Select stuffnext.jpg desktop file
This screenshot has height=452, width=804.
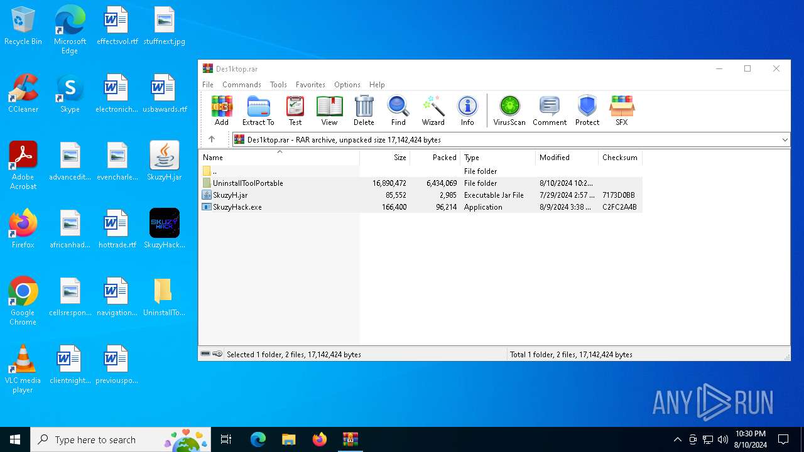[165, 26]
